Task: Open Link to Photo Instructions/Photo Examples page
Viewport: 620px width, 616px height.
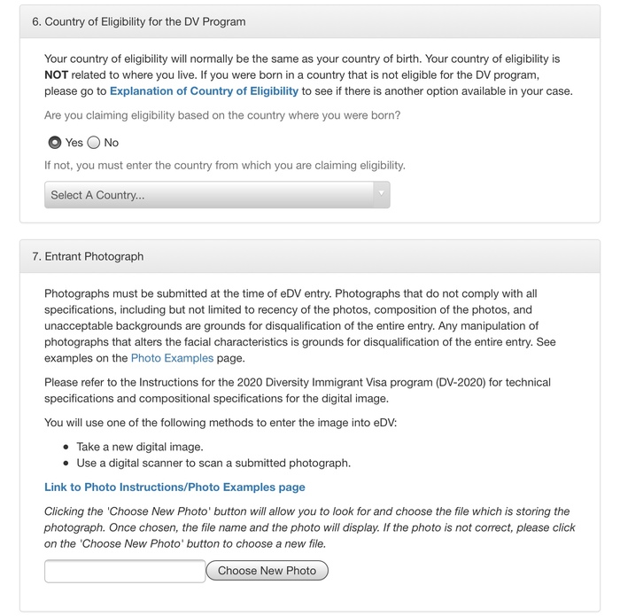Action: pyautogui.click(x=174, y=487)
